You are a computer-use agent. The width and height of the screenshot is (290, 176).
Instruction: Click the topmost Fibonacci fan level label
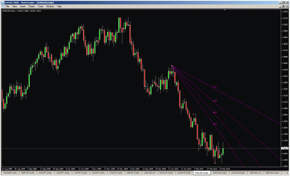tap(215, 87)
